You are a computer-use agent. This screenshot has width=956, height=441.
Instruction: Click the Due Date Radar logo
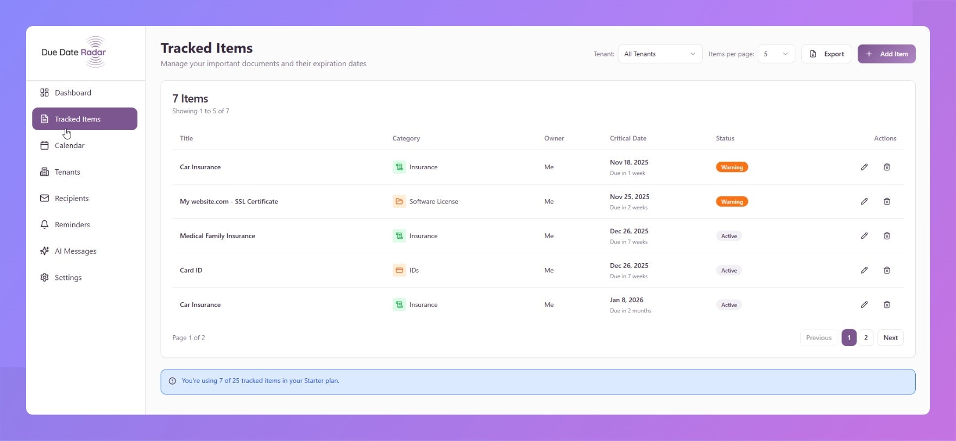[x=74, y=52]
